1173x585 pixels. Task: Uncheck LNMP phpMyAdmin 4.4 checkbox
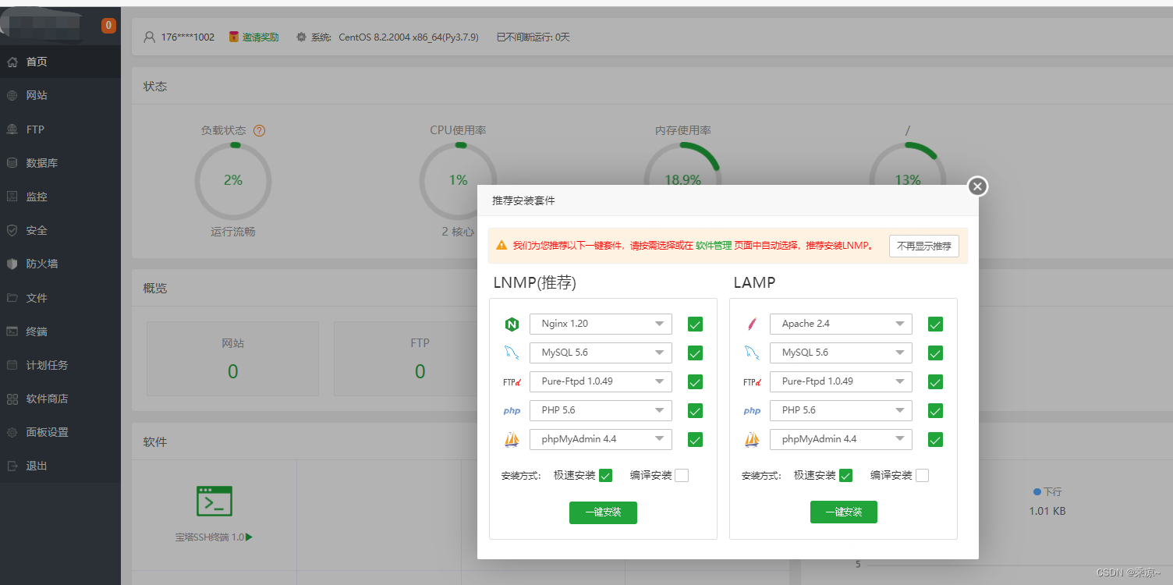(695, 440)
